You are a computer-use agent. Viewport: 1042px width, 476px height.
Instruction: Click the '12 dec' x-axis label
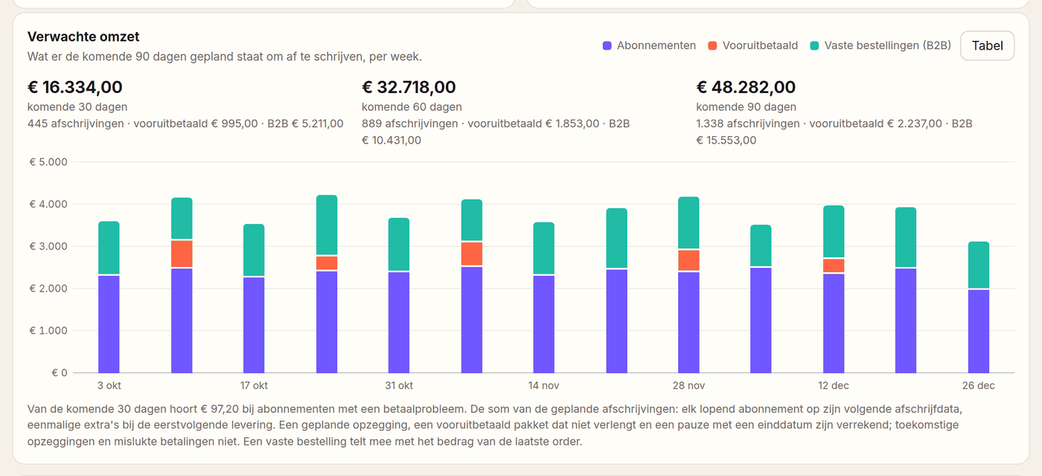point(834,385)
